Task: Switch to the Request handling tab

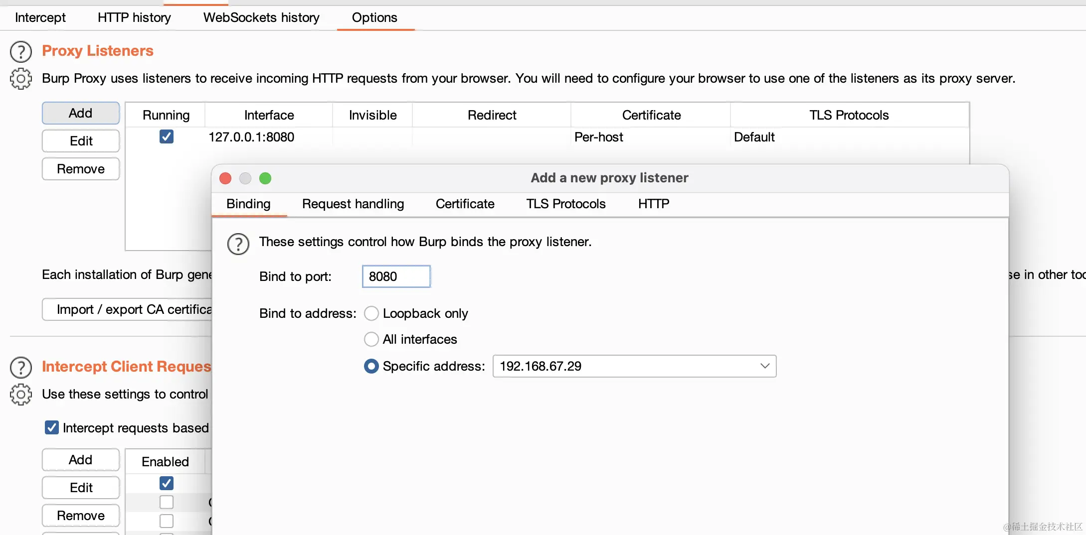Action: pyautogui.click(x=353, y=204)
